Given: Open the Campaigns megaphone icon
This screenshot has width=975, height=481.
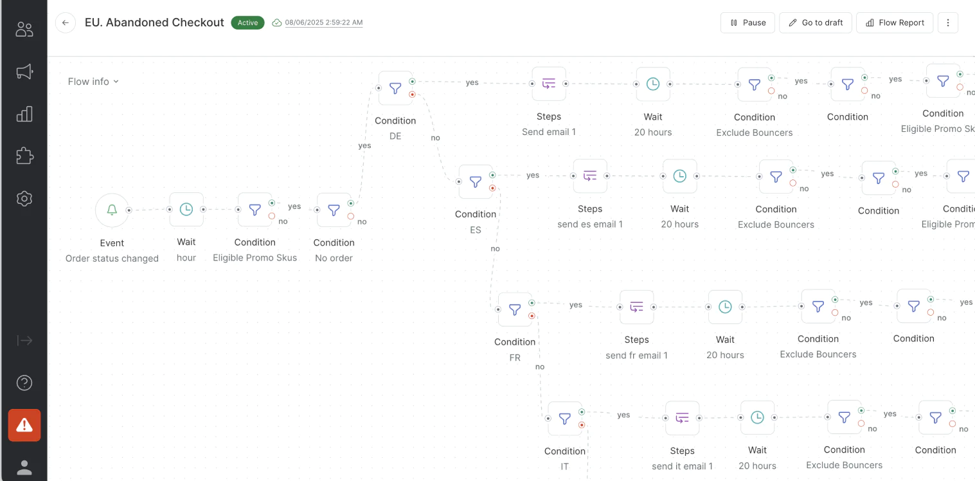Looking at the screenshot, I should (x=24, y=71).
